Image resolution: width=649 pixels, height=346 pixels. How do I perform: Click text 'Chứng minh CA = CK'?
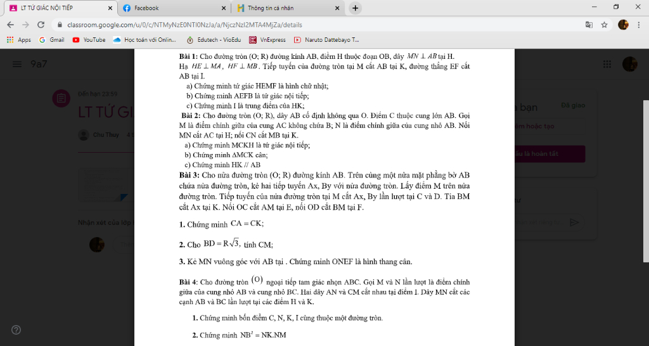coord(225,224)
